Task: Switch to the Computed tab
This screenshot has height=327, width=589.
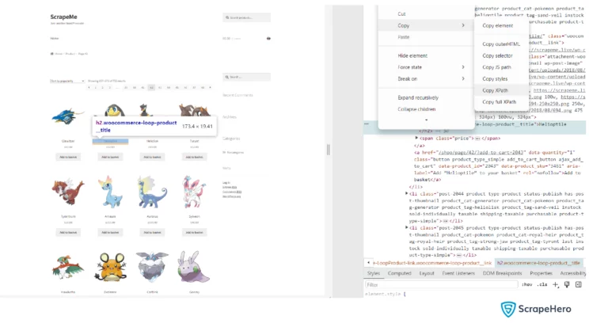Action: tap(399, 273)
